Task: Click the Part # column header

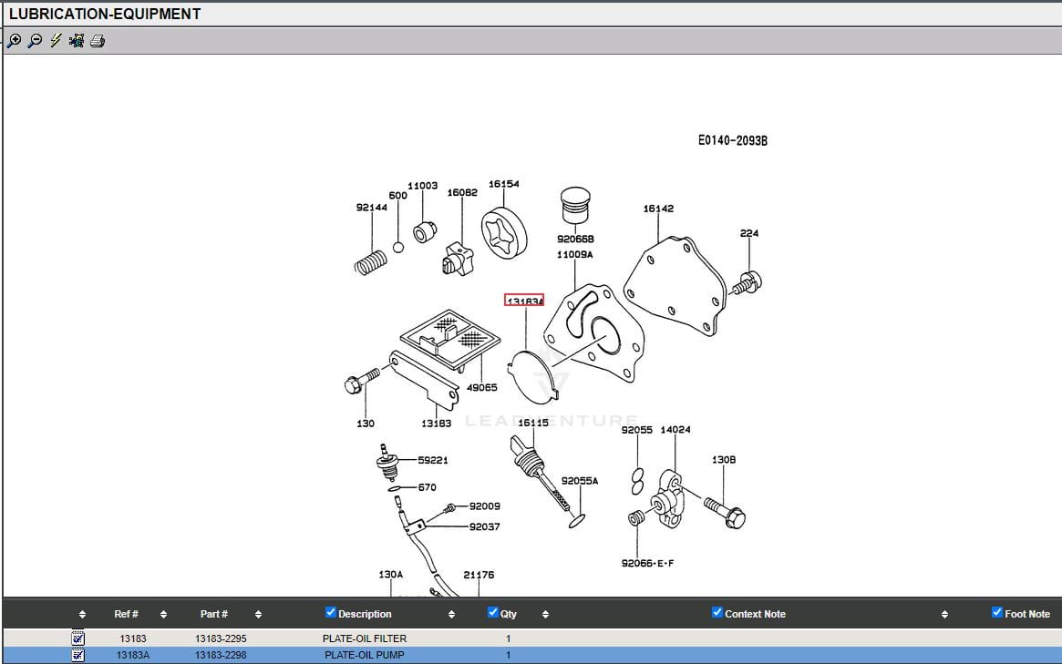Action: pyautogui.click(x=214, y=614)
